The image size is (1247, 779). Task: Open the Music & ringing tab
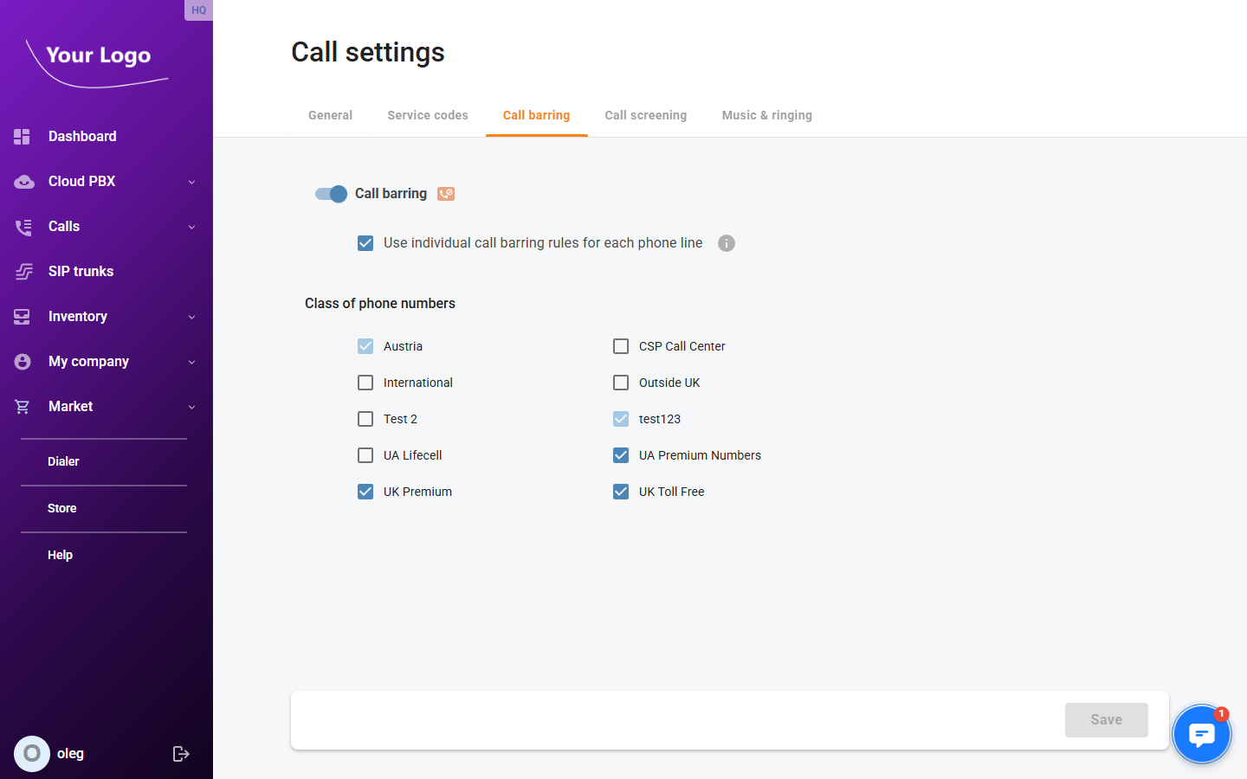click(766, 115)
